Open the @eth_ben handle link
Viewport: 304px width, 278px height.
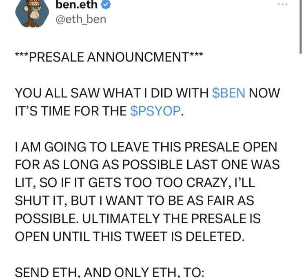pos(80,19)
